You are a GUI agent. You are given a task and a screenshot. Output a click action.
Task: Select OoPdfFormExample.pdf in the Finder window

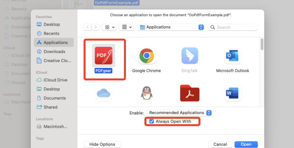[x=117, y=3]
